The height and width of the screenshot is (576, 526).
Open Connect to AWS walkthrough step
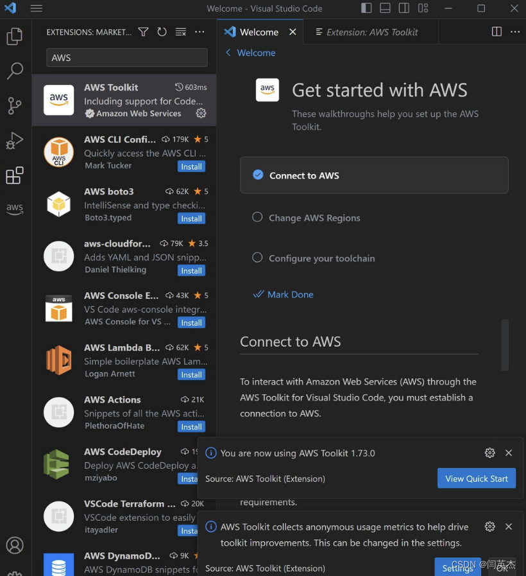point(374,175)
